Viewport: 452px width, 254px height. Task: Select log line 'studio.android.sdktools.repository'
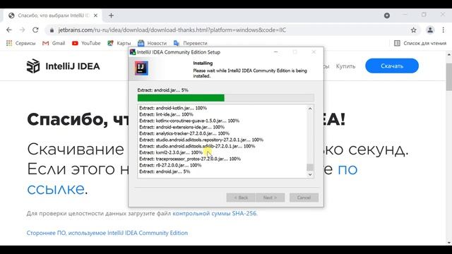(201, 140)
